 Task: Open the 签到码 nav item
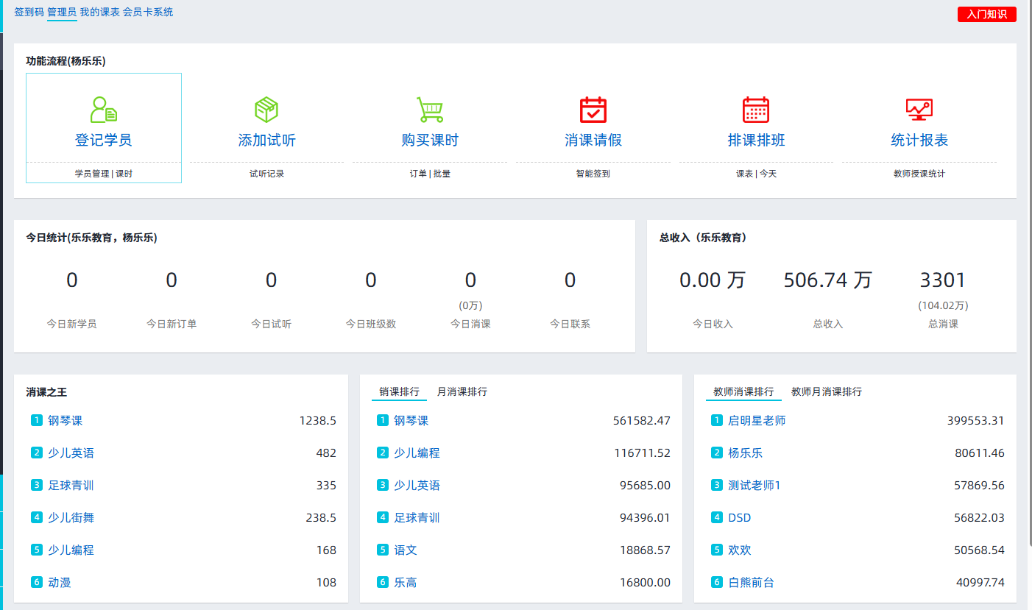(x=29, y=12)
